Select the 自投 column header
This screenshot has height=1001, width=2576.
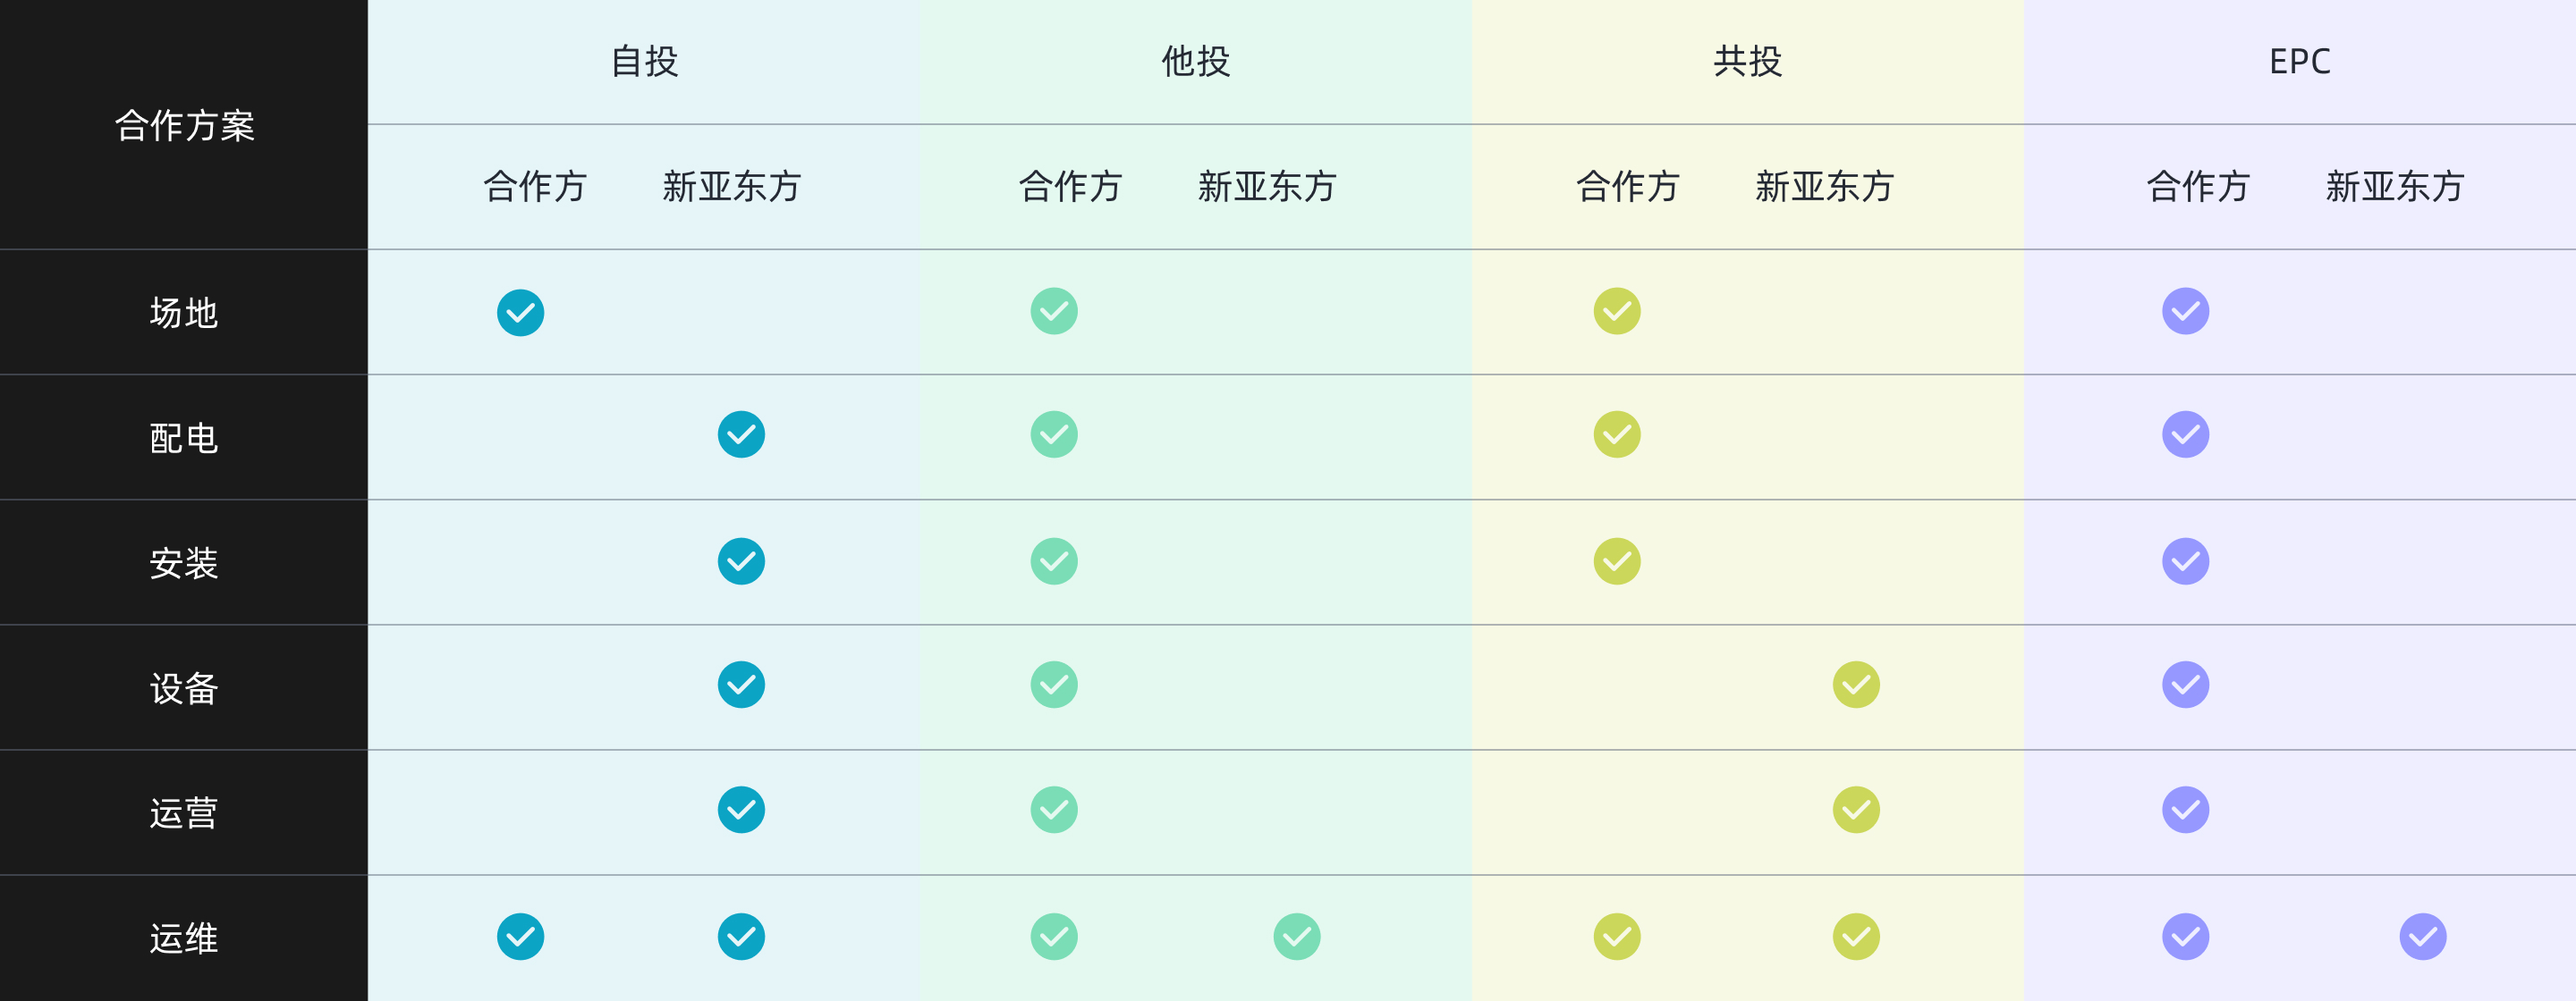coord(645,61)
